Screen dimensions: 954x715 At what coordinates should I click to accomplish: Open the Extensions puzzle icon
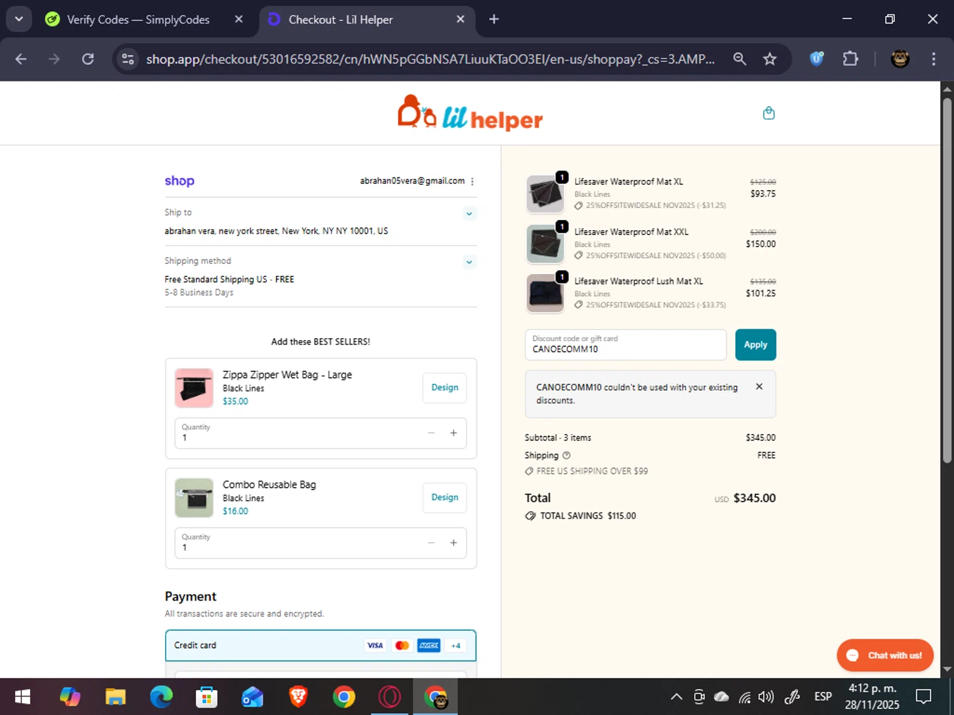[x=850, y=59]
